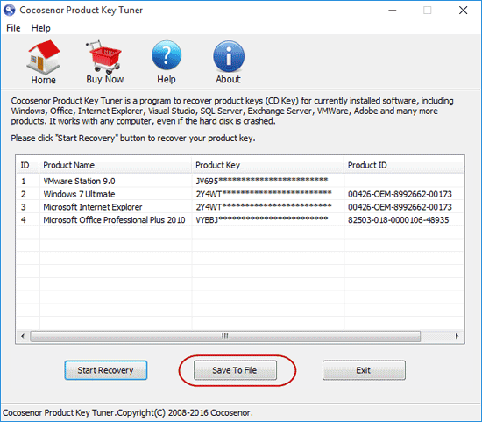The height and width of the screenshot is (422, 482).
Task: Open Buy Now shopping cart icon
Action: (104, 57)
